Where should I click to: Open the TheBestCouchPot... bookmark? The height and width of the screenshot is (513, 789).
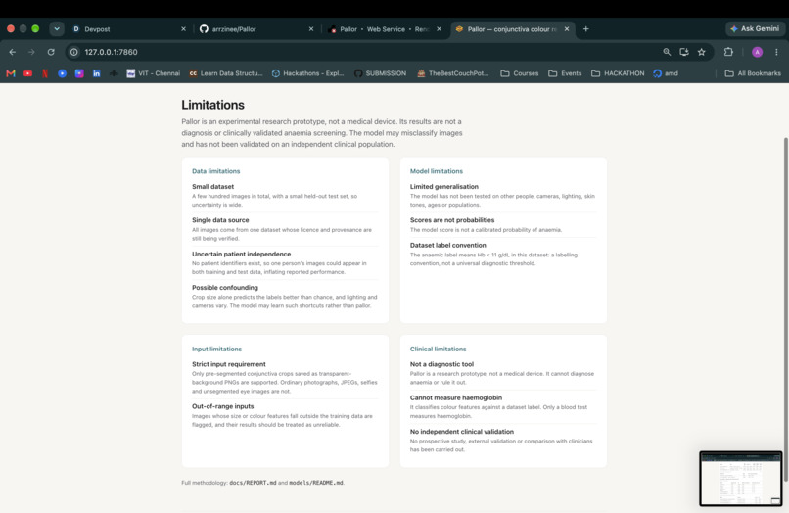453,73
